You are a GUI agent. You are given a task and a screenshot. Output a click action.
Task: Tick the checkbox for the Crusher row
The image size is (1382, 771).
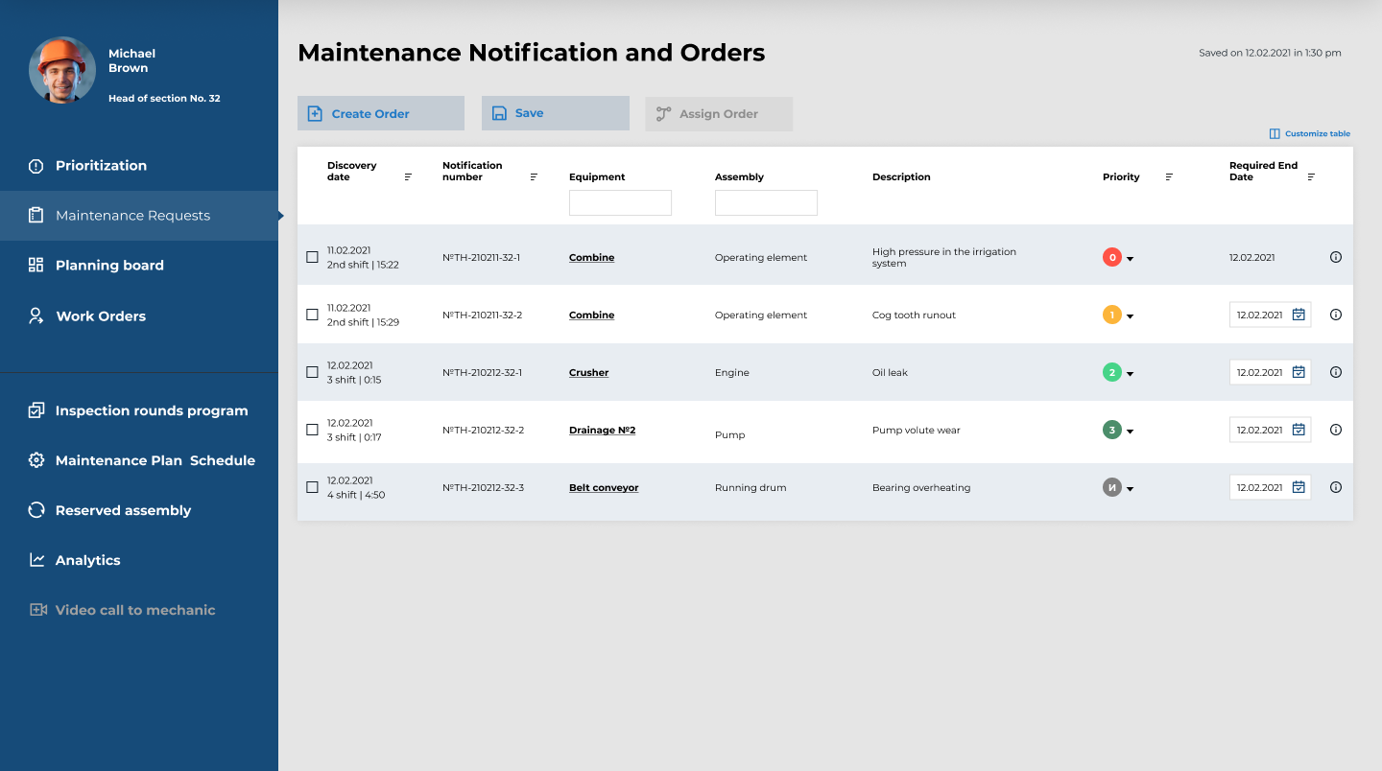[x=312, y=372]
